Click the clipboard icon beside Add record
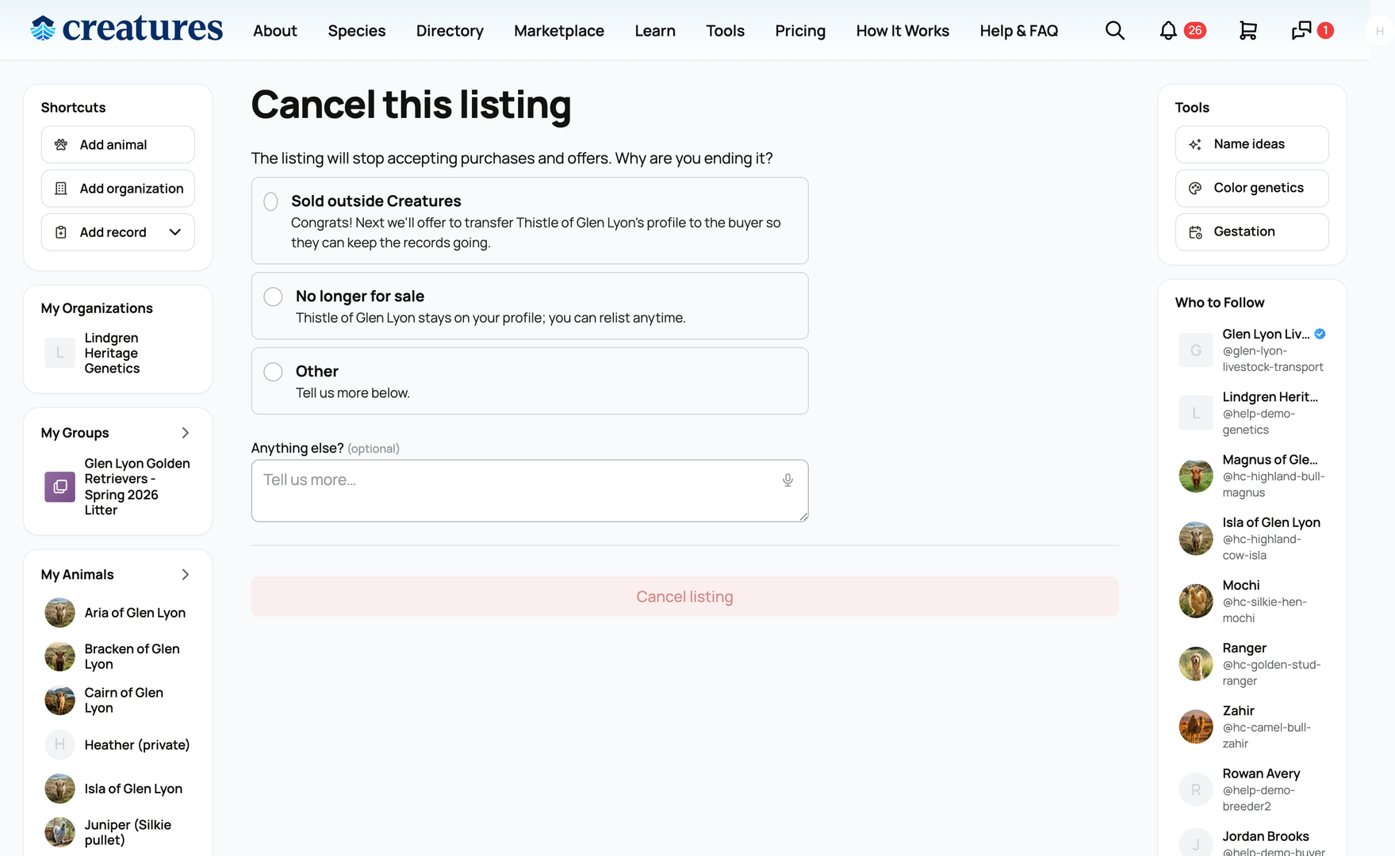This screenshot has height=856, width=1395. (x=61, y=232)
